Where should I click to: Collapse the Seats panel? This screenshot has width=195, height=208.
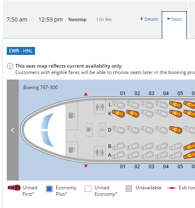pyautogui.click(x=174, y=19)
